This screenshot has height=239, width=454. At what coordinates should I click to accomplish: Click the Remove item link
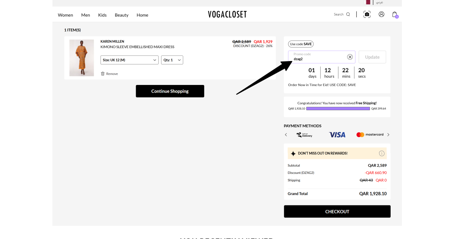pos(112,74)
